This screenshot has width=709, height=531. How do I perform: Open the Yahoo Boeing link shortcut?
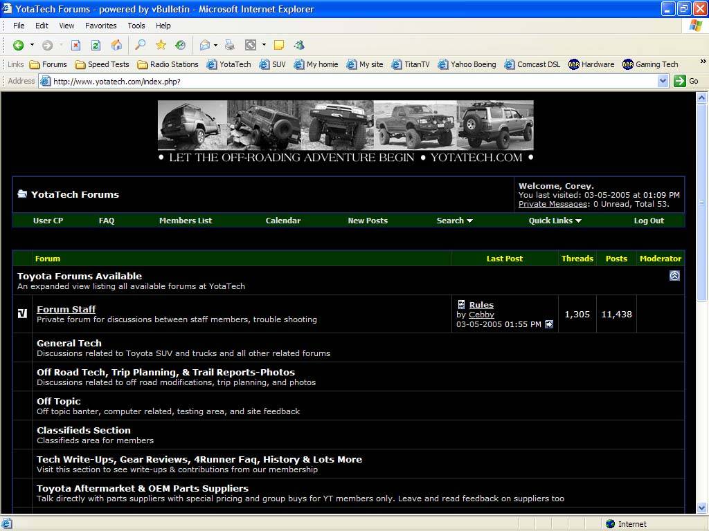[x=467, y=64]
